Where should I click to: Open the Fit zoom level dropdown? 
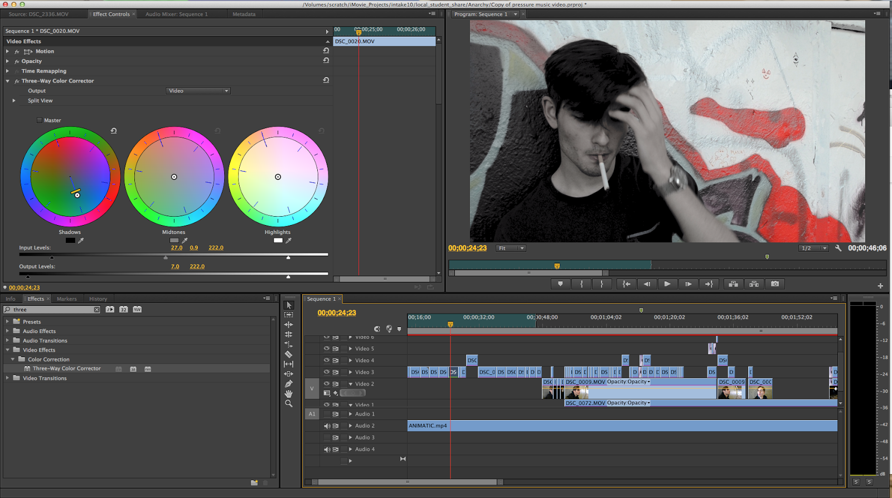coord(511,248)
